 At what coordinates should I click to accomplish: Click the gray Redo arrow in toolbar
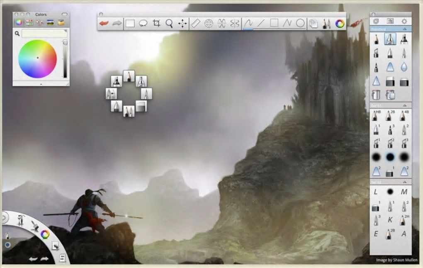[x=117, y=24]
